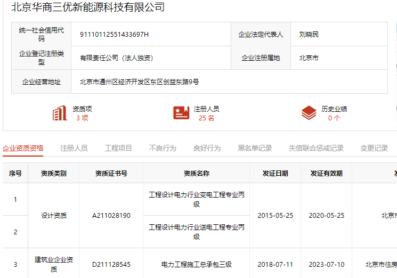The image size is (397, 278).
Task: Open the 失信联合惩戒记录 tab
Action: click(x=316, y=148)
